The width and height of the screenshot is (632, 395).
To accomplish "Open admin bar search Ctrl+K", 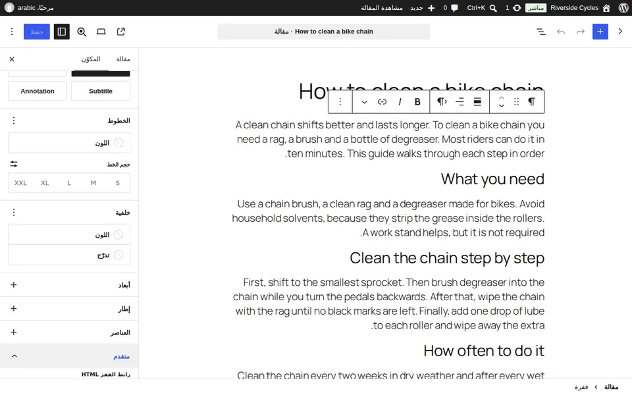I will pyautogui.click(x=482, y=8).
